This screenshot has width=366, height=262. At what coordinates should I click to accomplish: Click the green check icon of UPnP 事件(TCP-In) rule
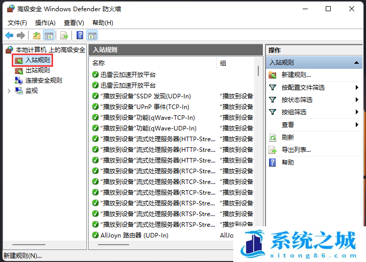[95, 107]
